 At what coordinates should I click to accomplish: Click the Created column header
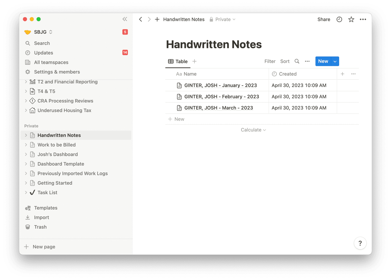[303, 74]
